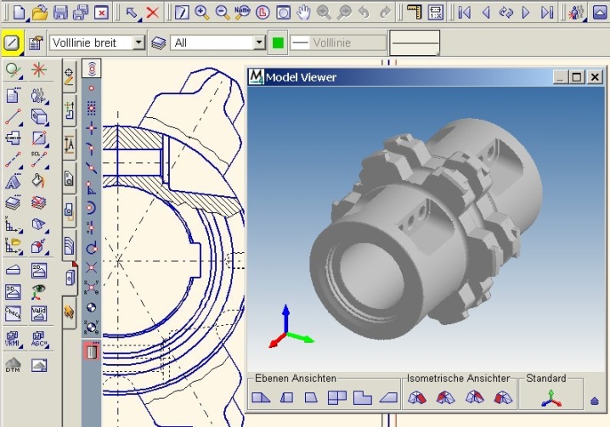
Task: Save the drawing with the floppy icon
Action: tap(60, 12)
